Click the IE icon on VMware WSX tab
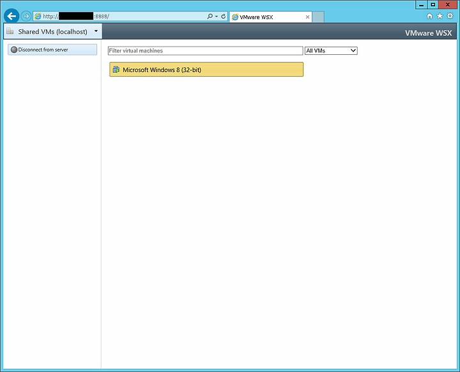 pyautogui.click(x=235, y=17)
